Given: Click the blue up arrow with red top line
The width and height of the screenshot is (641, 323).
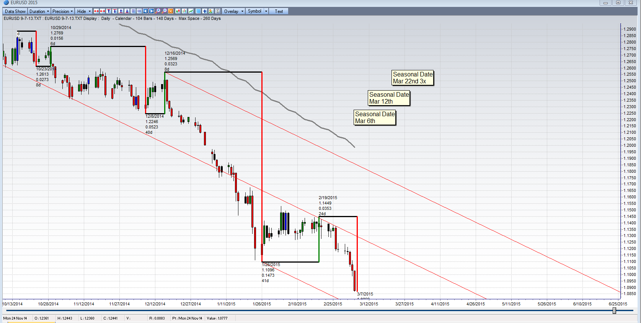Looking at the screenshot, I should pos(109,11).
